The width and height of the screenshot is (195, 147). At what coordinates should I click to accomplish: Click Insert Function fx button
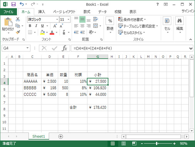(64, 48)
